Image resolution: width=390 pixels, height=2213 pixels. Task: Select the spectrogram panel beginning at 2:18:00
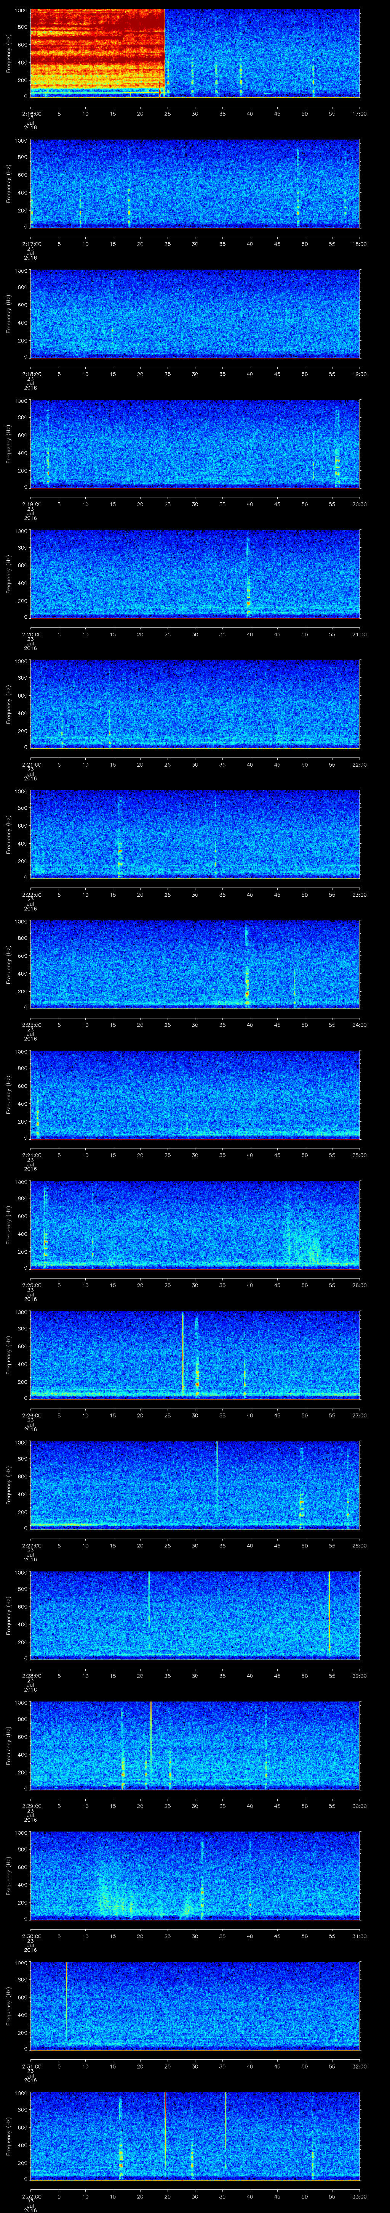click(x=195, y=314)
